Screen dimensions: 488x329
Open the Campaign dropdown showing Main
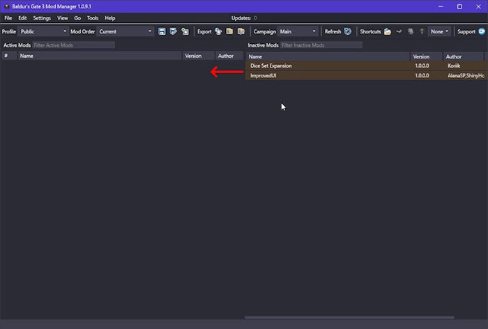click(x=298, y=31)
